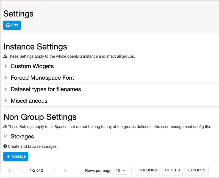Open the COLUMNS options

coord(148,170)
